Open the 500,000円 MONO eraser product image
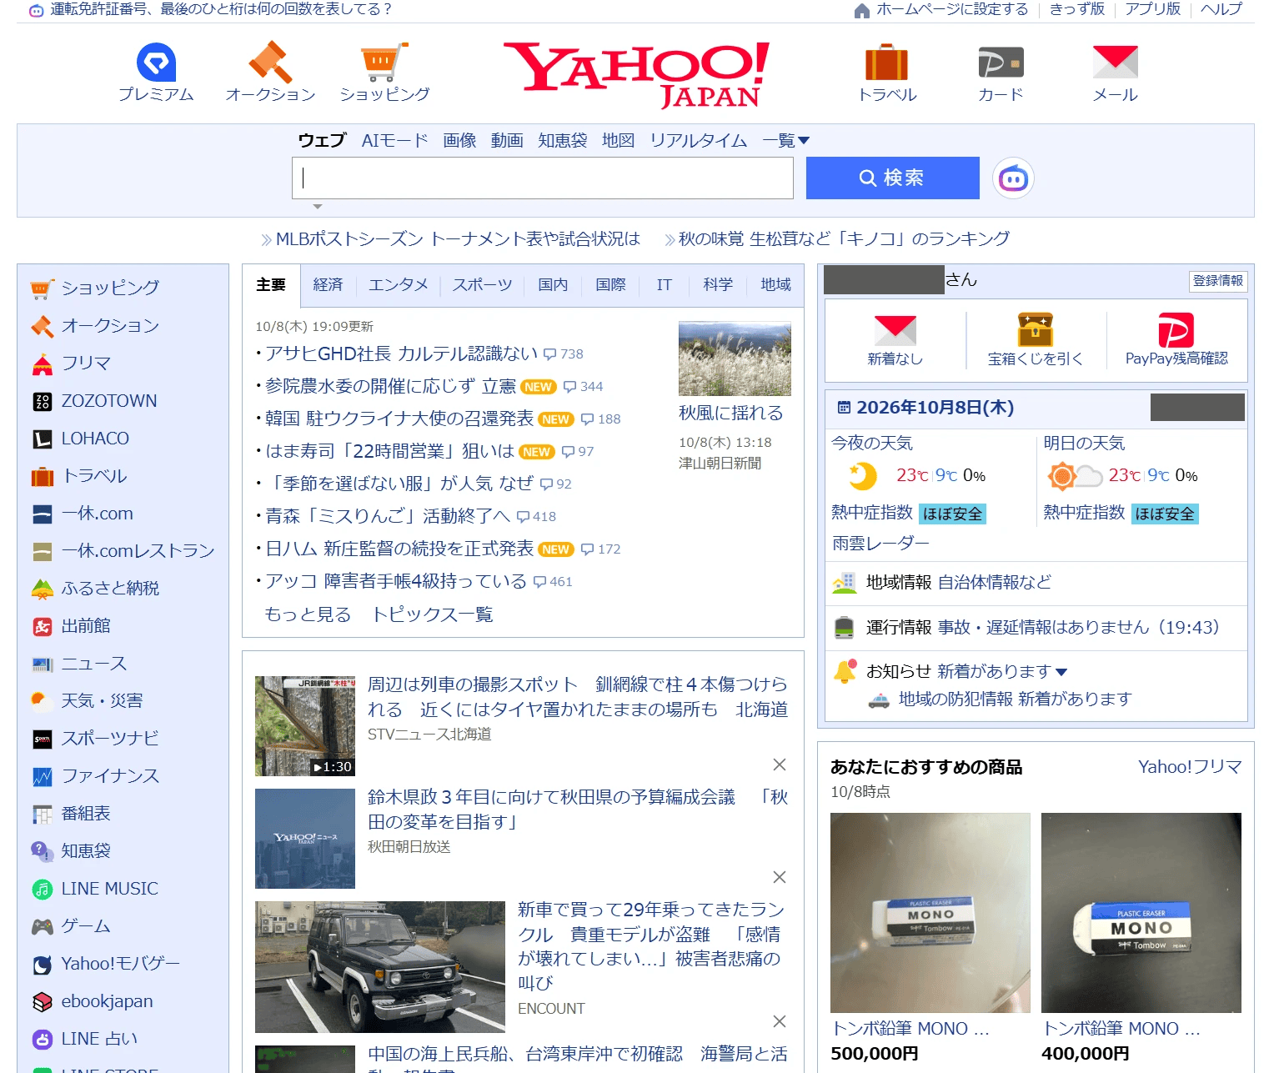Viewport: 1284px width, 1073px height. (930, 913)
